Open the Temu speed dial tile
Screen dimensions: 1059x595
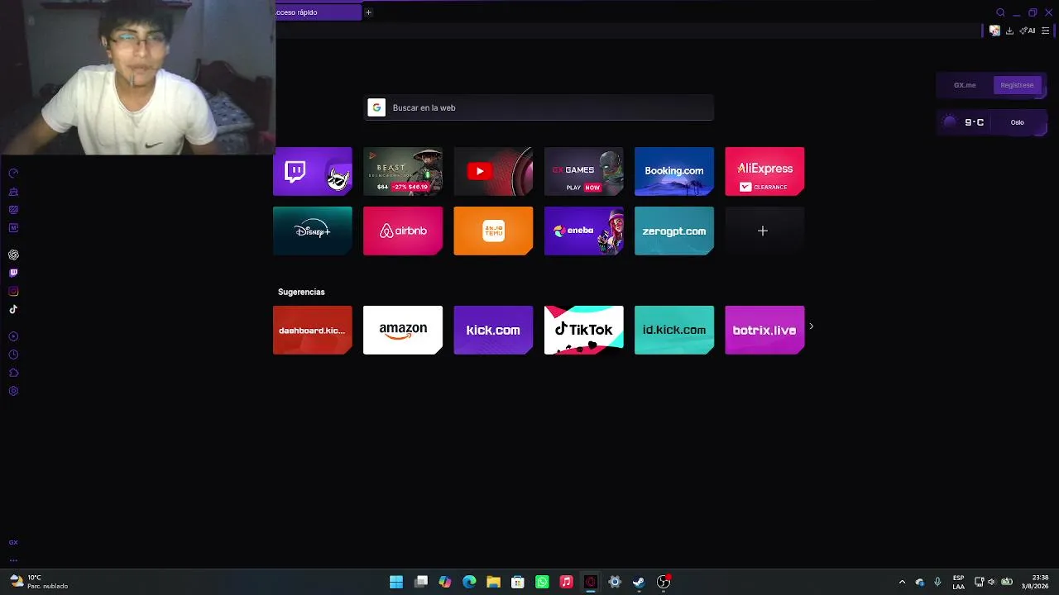493,231
